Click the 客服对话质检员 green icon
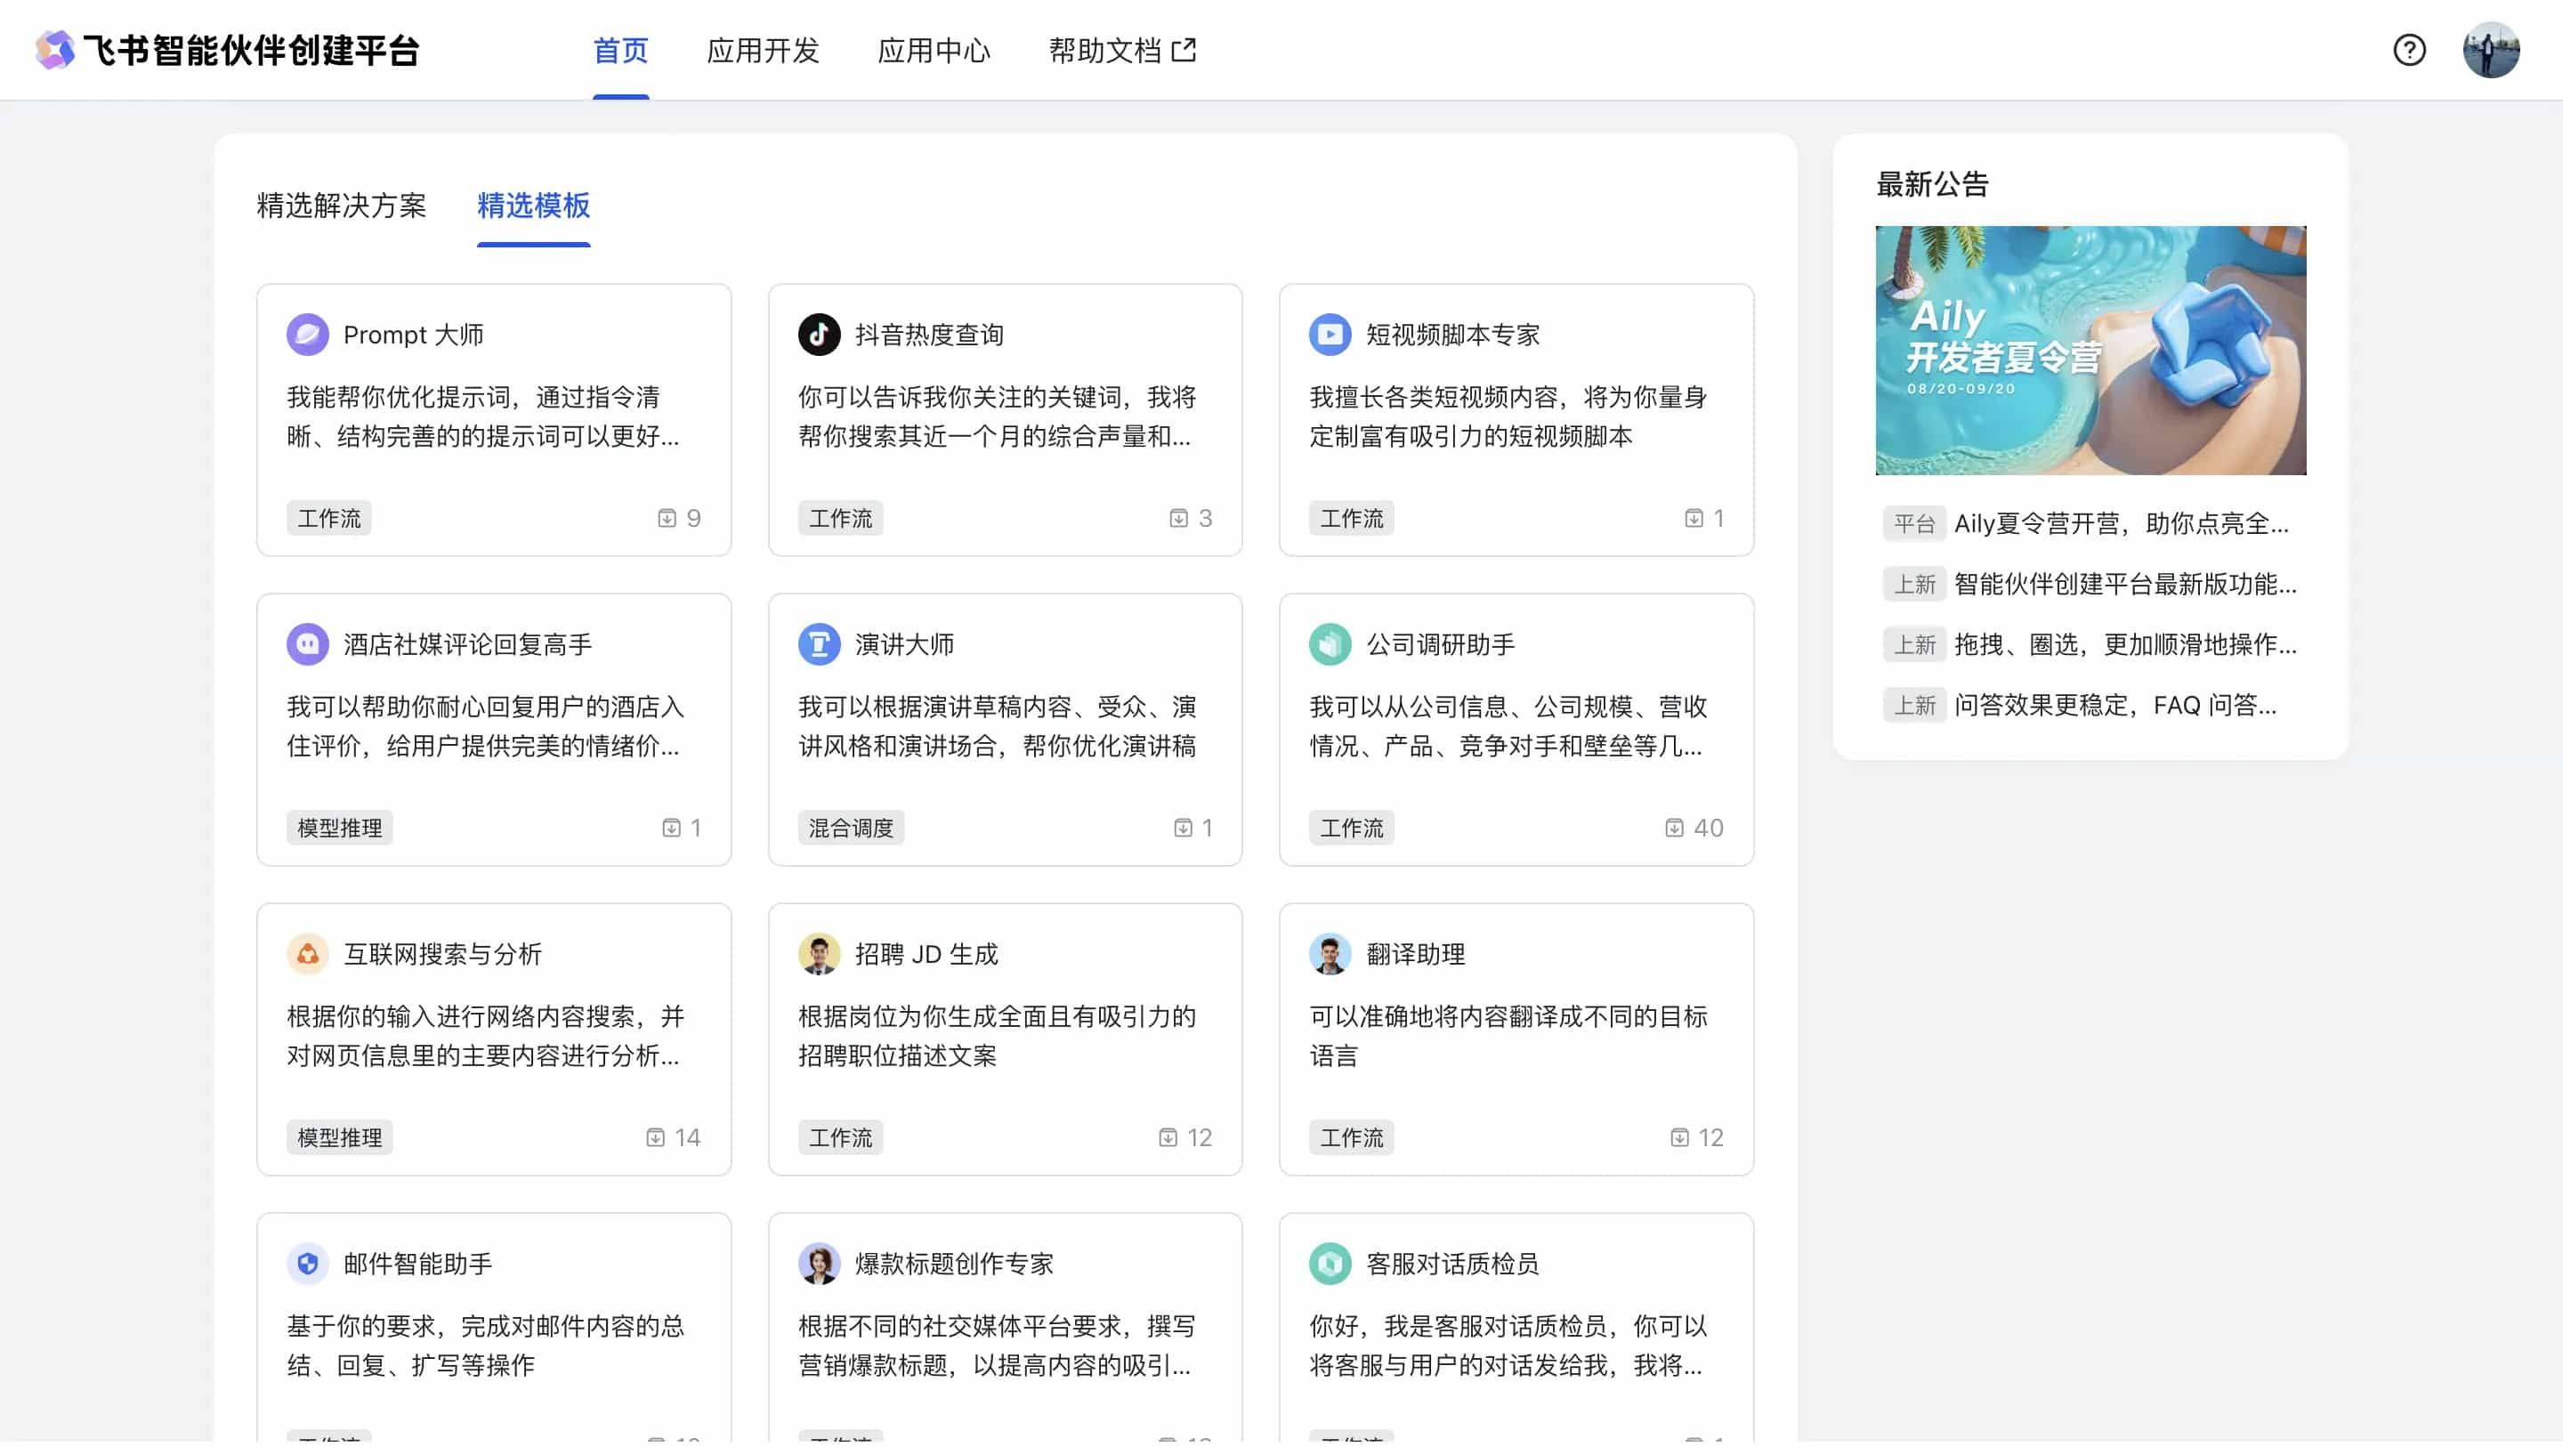Viewport: 2563px width, 1447px height. coord(1330,1263)
